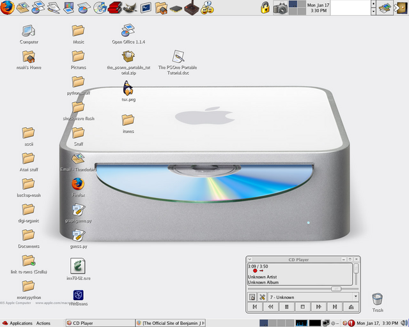Open the OpenOffice Impress panel launcher

[69, 8]
